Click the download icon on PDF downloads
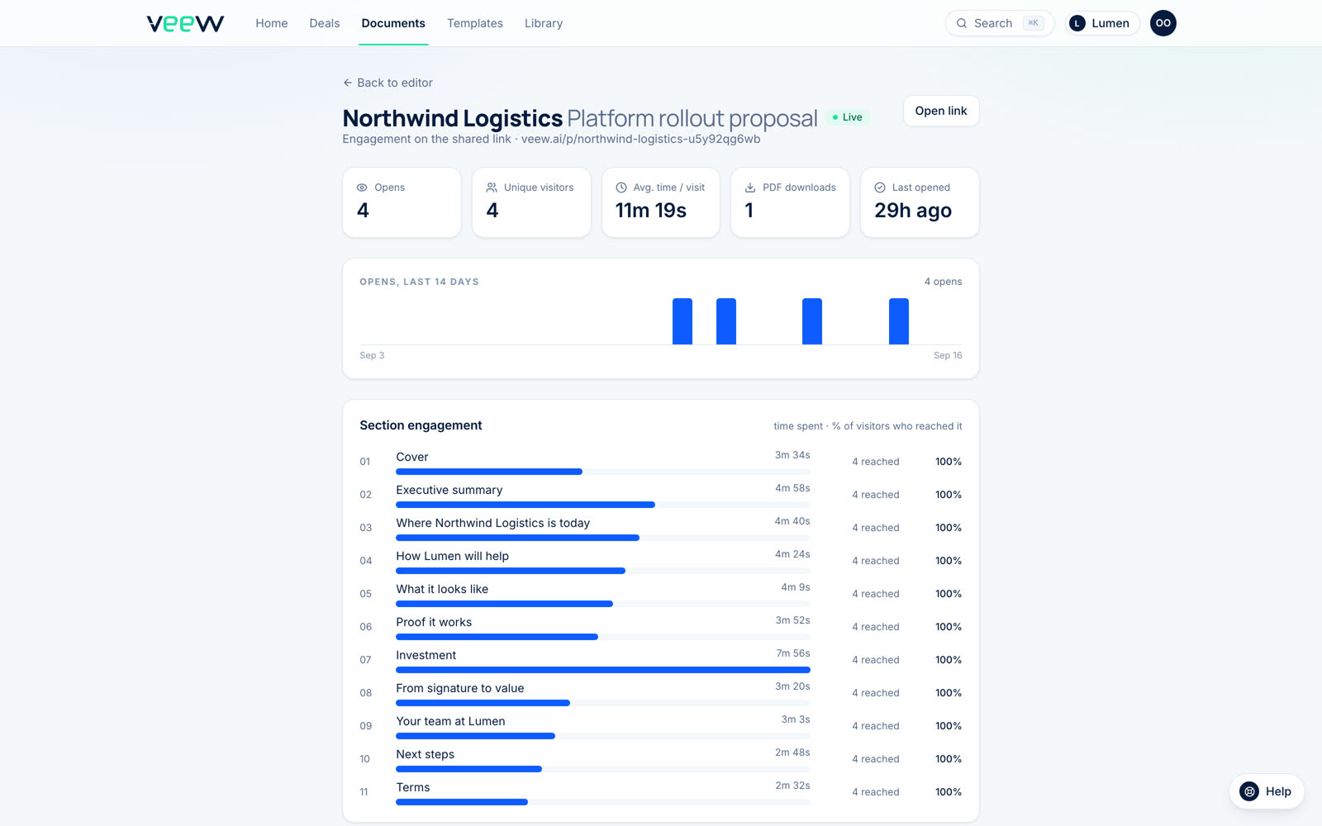Screen dimensions: 1322x826 [x=750, y=188]
